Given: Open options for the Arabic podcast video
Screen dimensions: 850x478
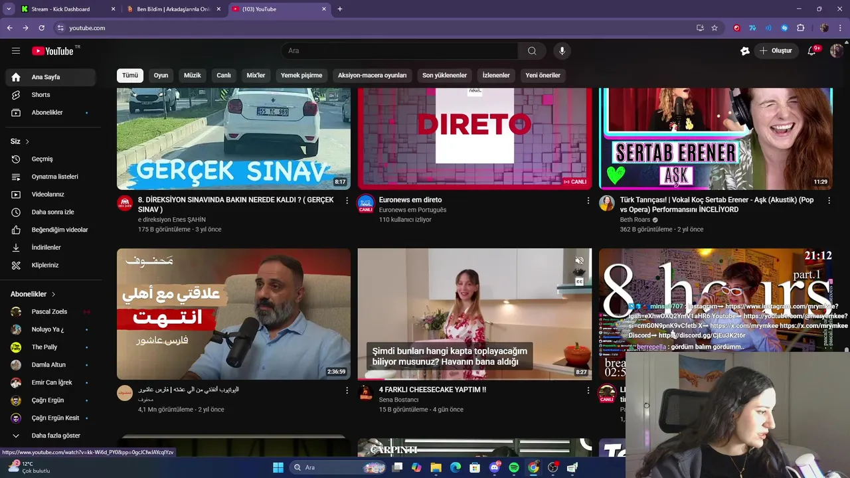Looking at the screenshot, I should click(347, 390).
